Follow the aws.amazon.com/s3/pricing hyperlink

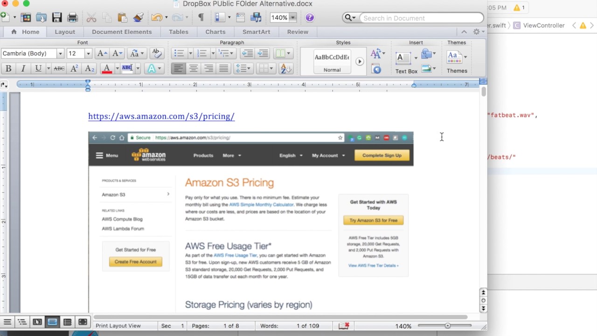coord(161,116)
